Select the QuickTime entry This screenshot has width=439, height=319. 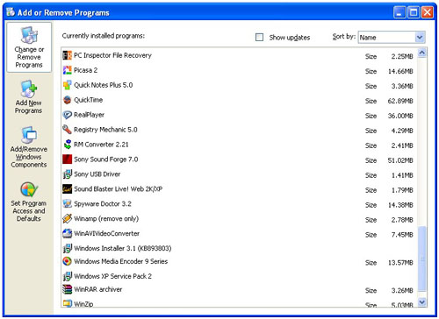[x=239, y=100]
